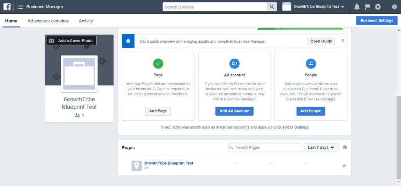401x186 pixels.
Task: Follow the Business Settings text link
Action: tap(293, 127)
